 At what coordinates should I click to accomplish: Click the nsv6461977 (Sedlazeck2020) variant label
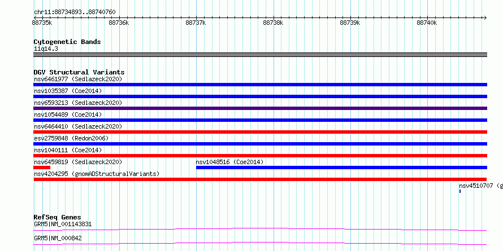[x=78, y=79]
